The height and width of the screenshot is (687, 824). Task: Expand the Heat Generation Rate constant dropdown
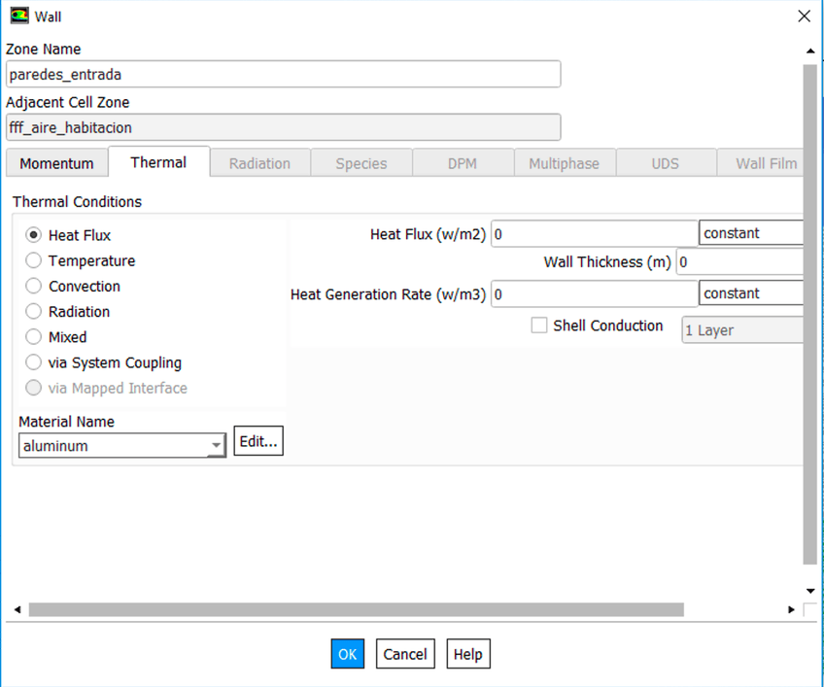(750, 293)
